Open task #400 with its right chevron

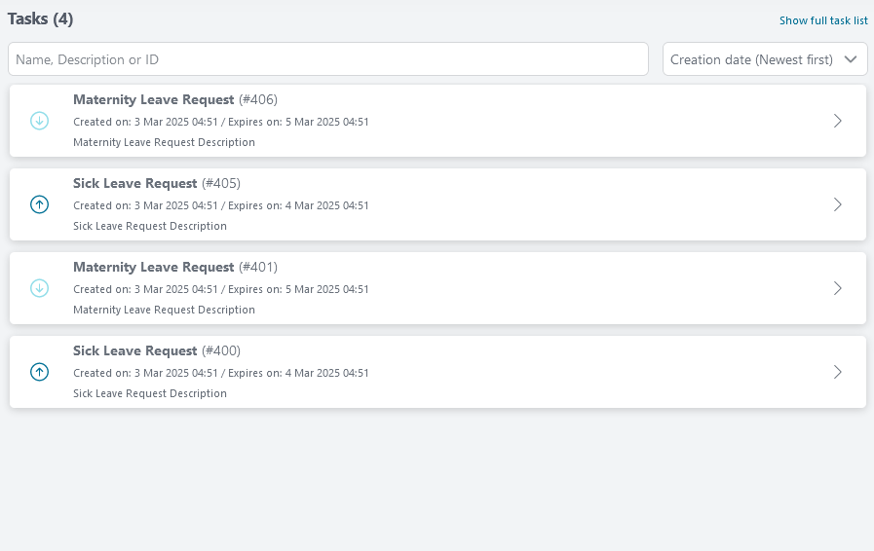pyautogui.click(x=837, y=372)
